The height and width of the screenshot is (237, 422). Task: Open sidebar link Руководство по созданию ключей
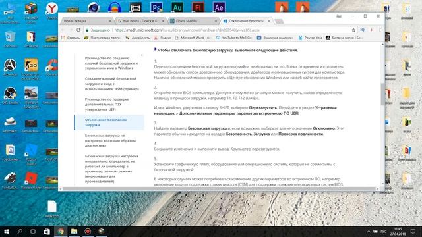click(111, 63)
